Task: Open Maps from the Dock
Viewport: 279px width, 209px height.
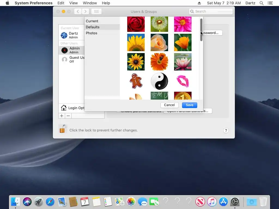Action: click(120, 202)
